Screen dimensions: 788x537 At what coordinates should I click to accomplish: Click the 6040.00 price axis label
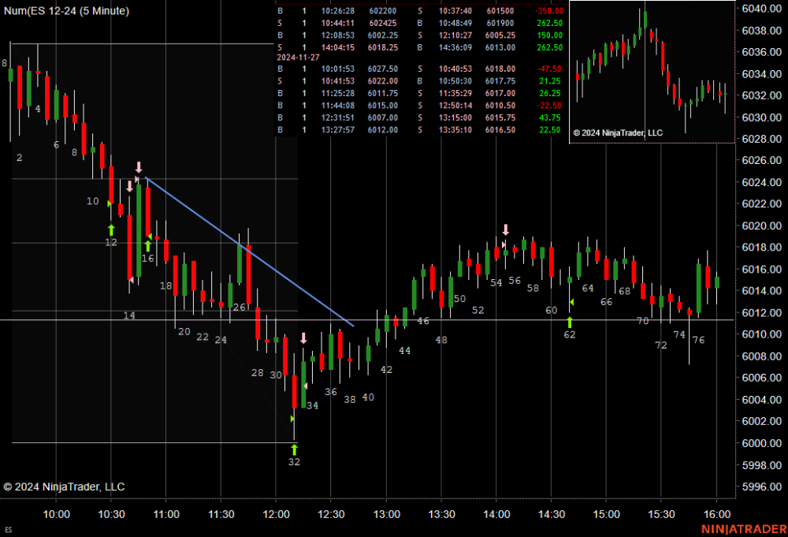761,9
